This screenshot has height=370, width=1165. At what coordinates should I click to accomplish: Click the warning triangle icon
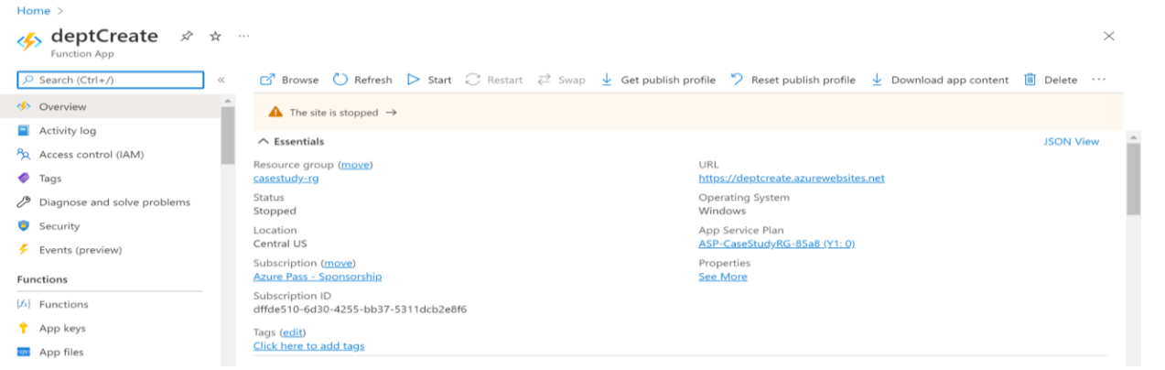pyautogui.click(x=275, y=112)
